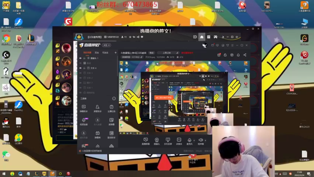Viewport: 314px width, 177px height.
Task: Add 多媒体 multimedia source
Action: tap(179, 141)
